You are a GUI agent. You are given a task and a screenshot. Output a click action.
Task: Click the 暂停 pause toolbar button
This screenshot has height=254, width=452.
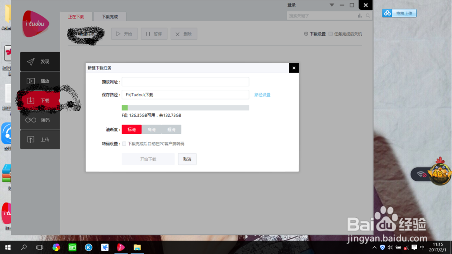154,34
